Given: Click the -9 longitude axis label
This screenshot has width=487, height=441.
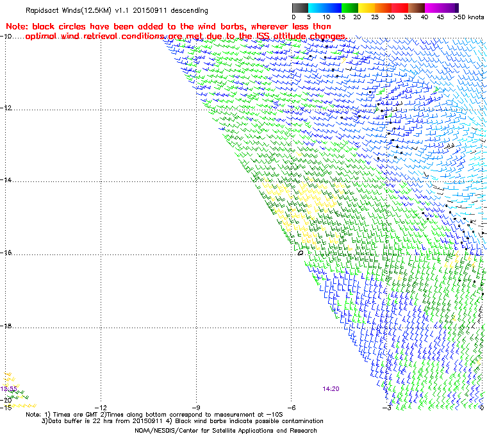Looking at the screenshot, I should 195,408.
